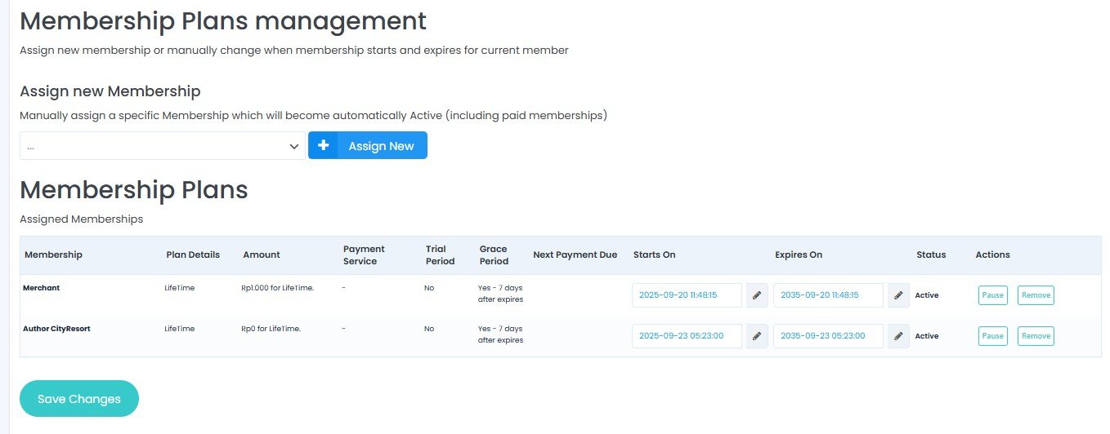Remove the Author CityResort membership

tap(1036, 336)
